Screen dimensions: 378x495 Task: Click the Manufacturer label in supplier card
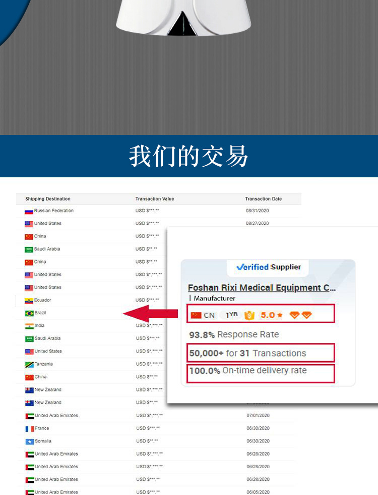(215, 299)
